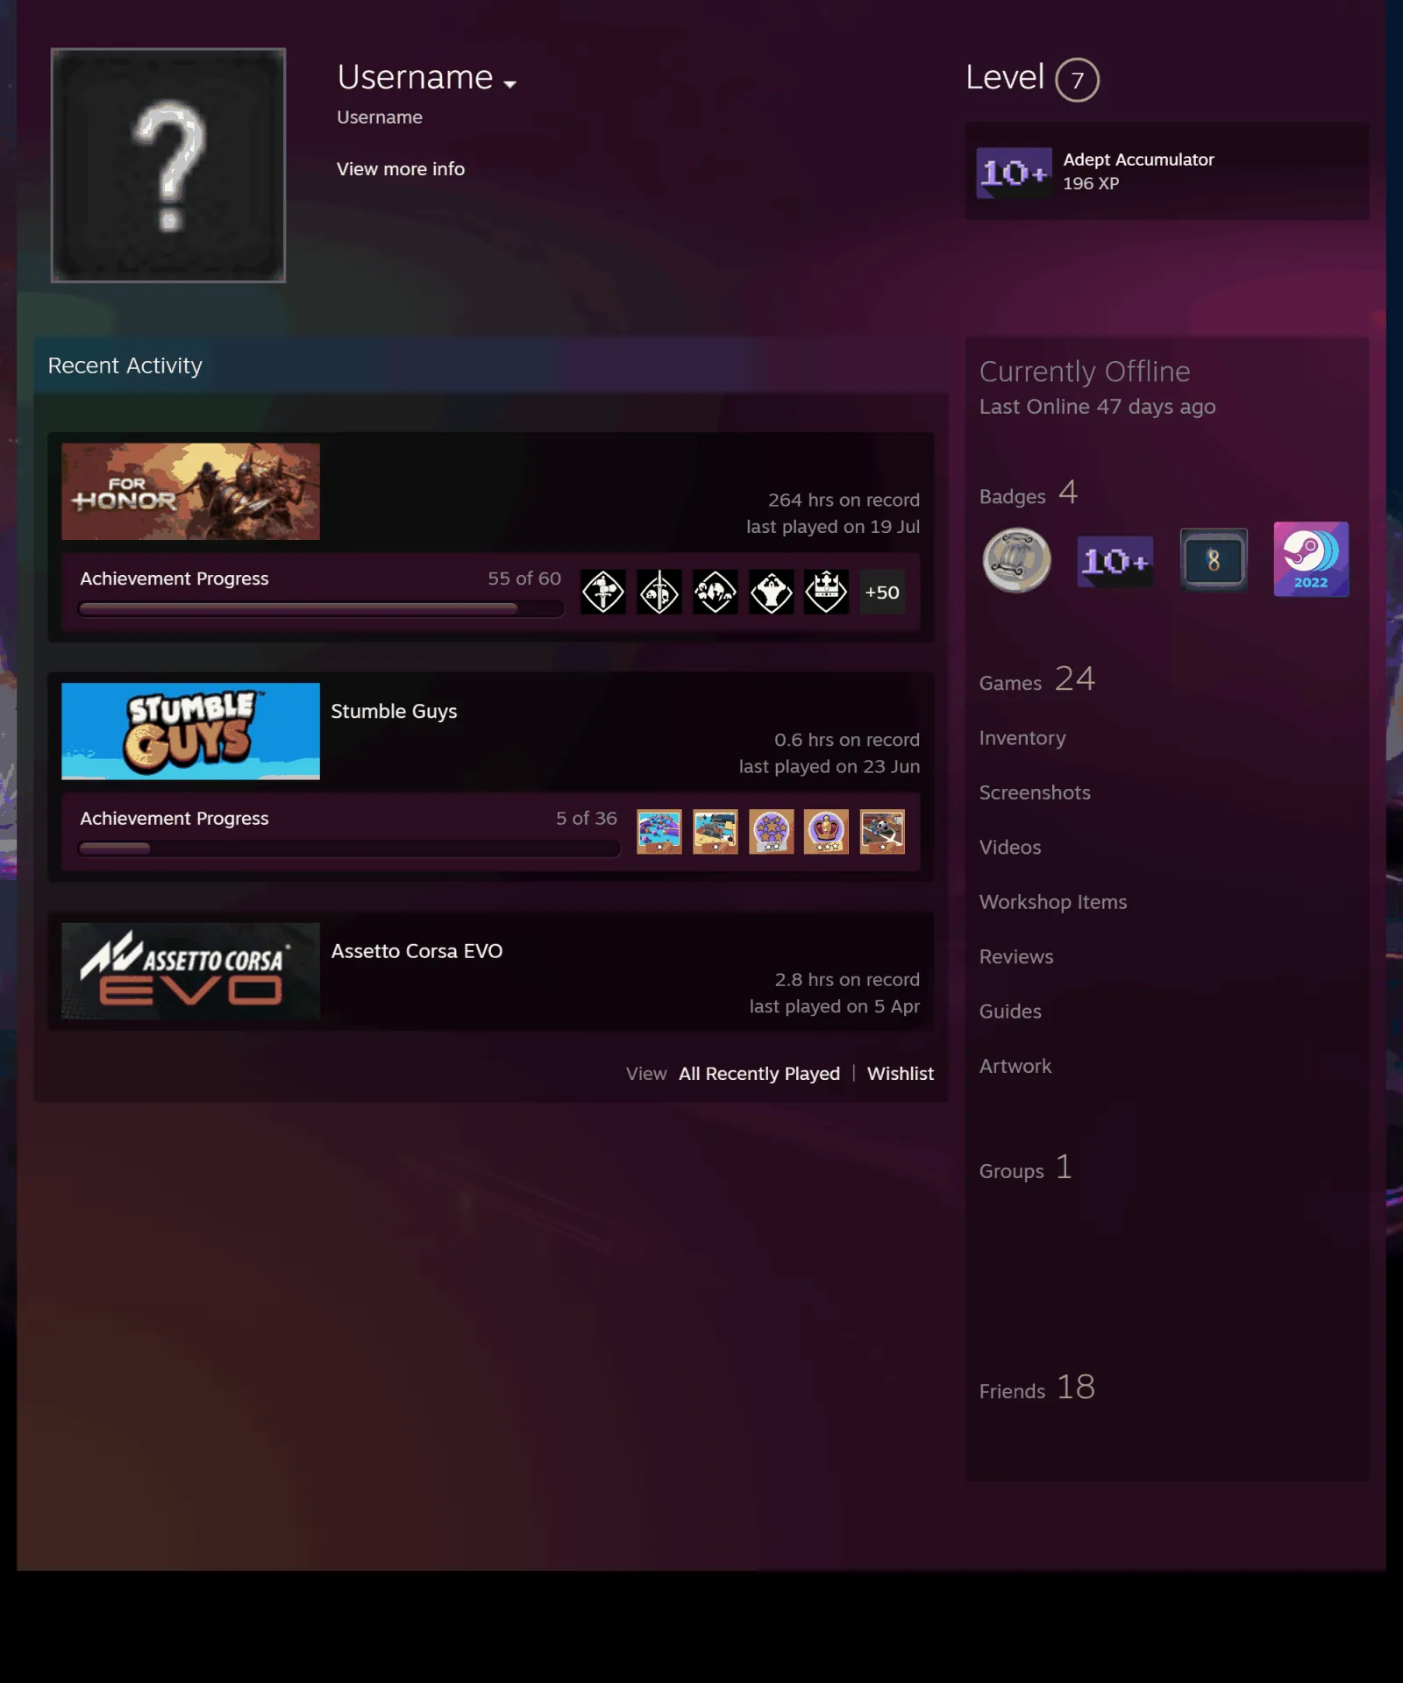Open Screenshots from the profile sidebar
Screen dimensions: 1403x1683
click(1035, 792)
